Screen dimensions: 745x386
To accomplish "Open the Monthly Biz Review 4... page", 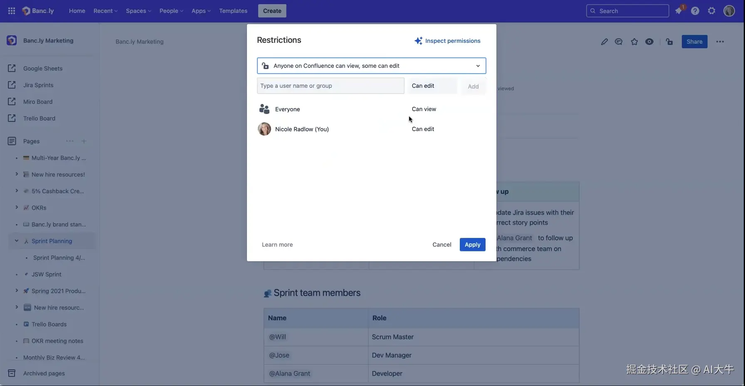I will tap(54, 357).
